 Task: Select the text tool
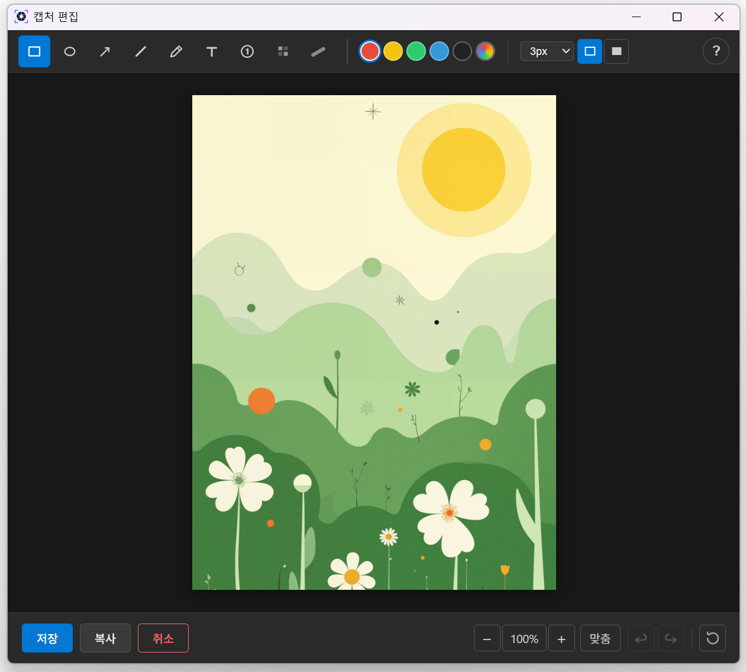(212, 51)
